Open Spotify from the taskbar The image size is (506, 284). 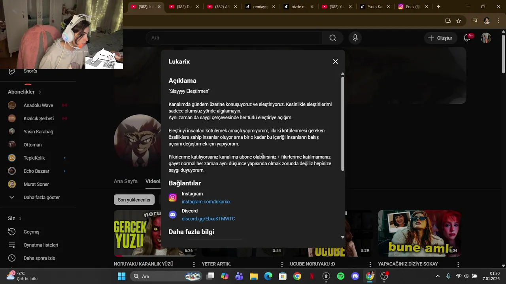[341, 276]
